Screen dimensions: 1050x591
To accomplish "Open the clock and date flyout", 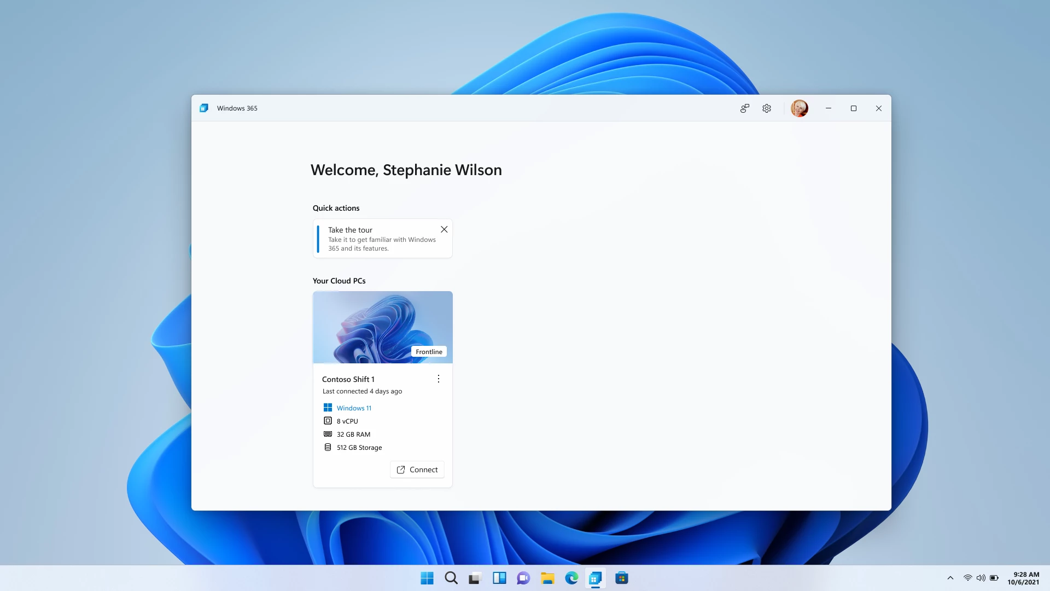I will pos(1023,578).
